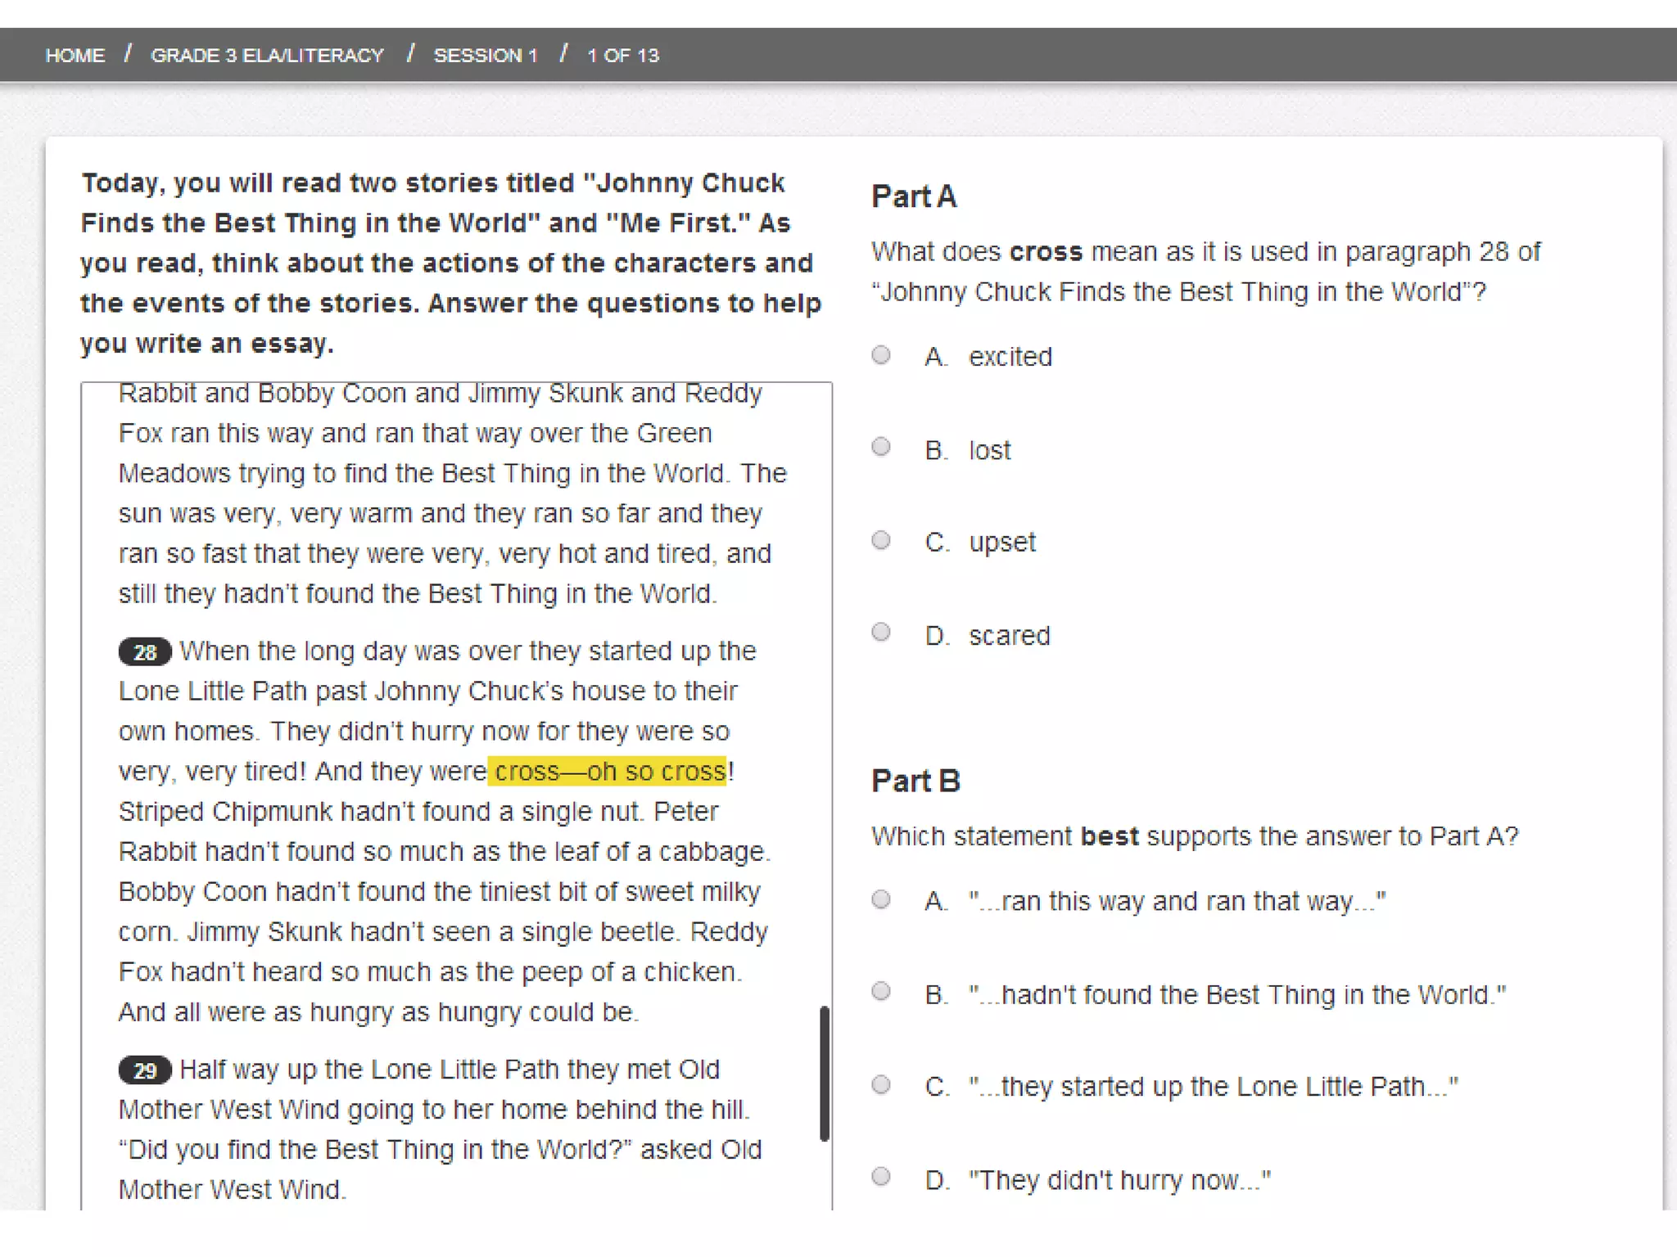Mark Part B option D radio button
Image resolution: width=1677 pixels, height=1257 pixels.
tap(881, 1177)
